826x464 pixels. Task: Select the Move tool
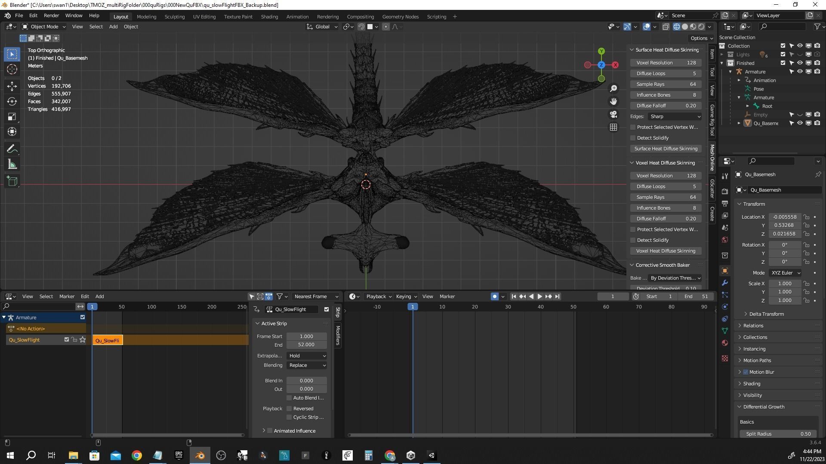pyautogui.click(x=12, y=86)
